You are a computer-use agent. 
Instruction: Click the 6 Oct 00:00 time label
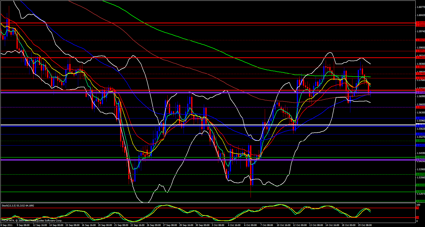[x=250, y=225]
